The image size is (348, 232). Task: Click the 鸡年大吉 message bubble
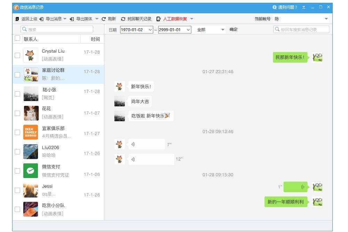[140, 101]
